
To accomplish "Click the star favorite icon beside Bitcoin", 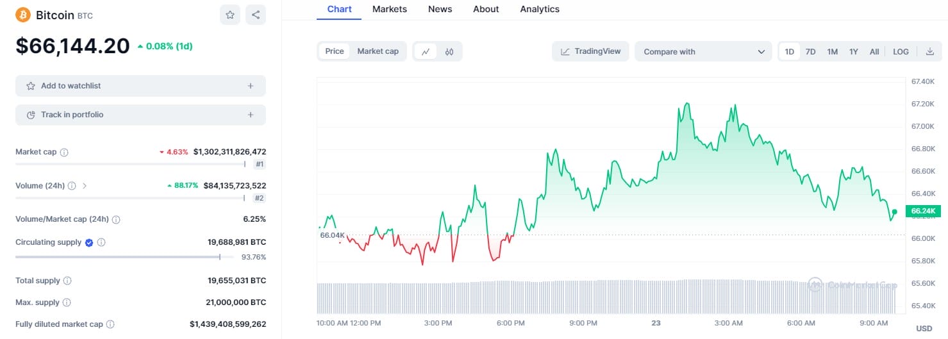I will pyautogui.click(x=230, y=15).
